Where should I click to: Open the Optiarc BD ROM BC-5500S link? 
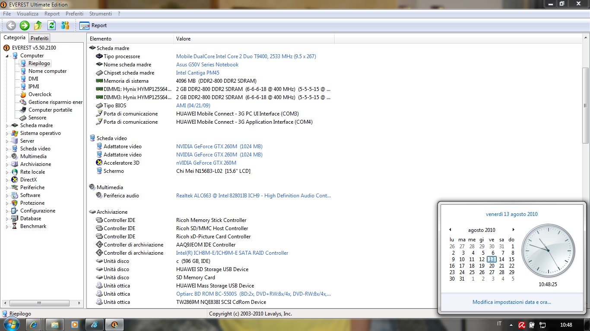tap(254, 294)
